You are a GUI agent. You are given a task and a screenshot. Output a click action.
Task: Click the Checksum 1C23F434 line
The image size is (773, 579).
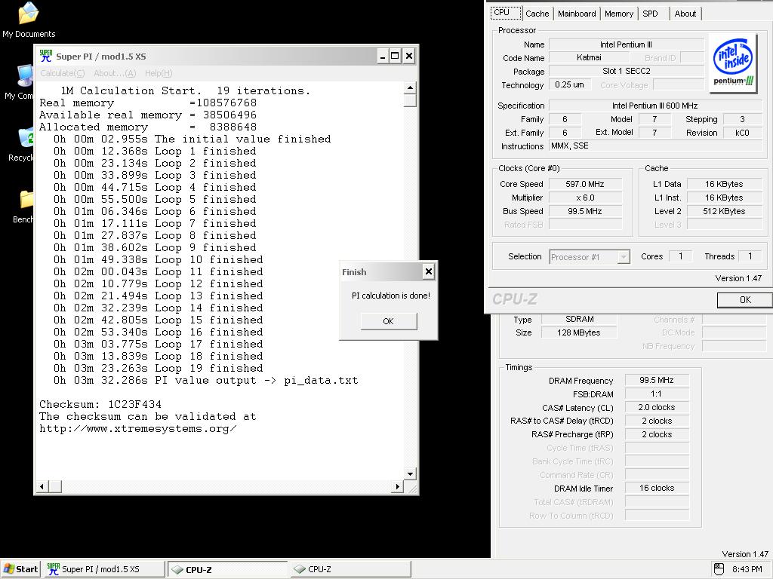click(100, 405)
